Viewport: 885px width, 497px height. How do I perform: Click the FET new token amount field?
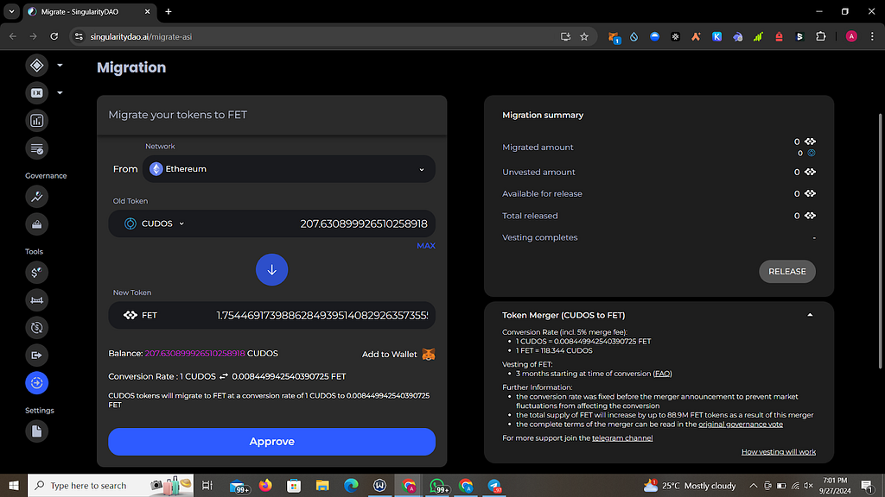(x=322, y=316)
